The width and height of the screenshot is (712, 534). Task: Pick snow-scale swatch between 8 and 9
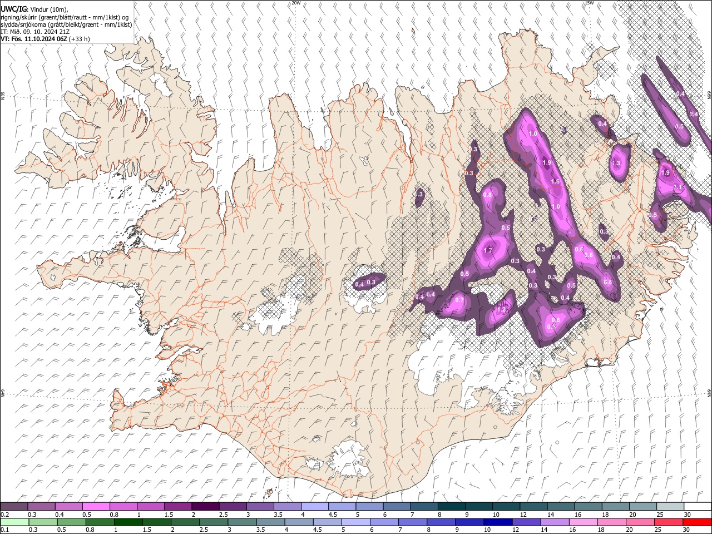click(452, 507)
